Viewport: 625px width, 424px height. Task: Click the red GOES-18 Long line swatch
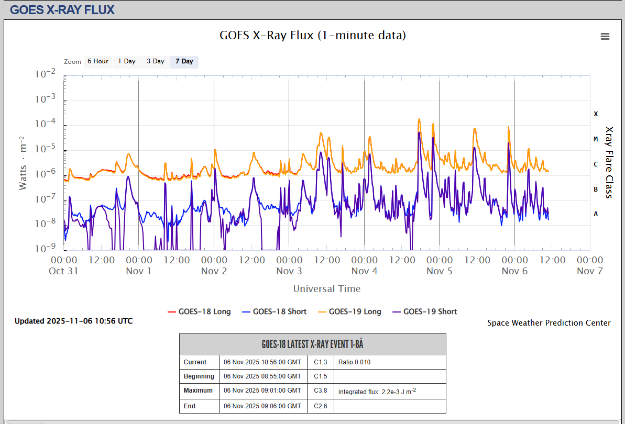pyautogui.click(x=171, y=312)
